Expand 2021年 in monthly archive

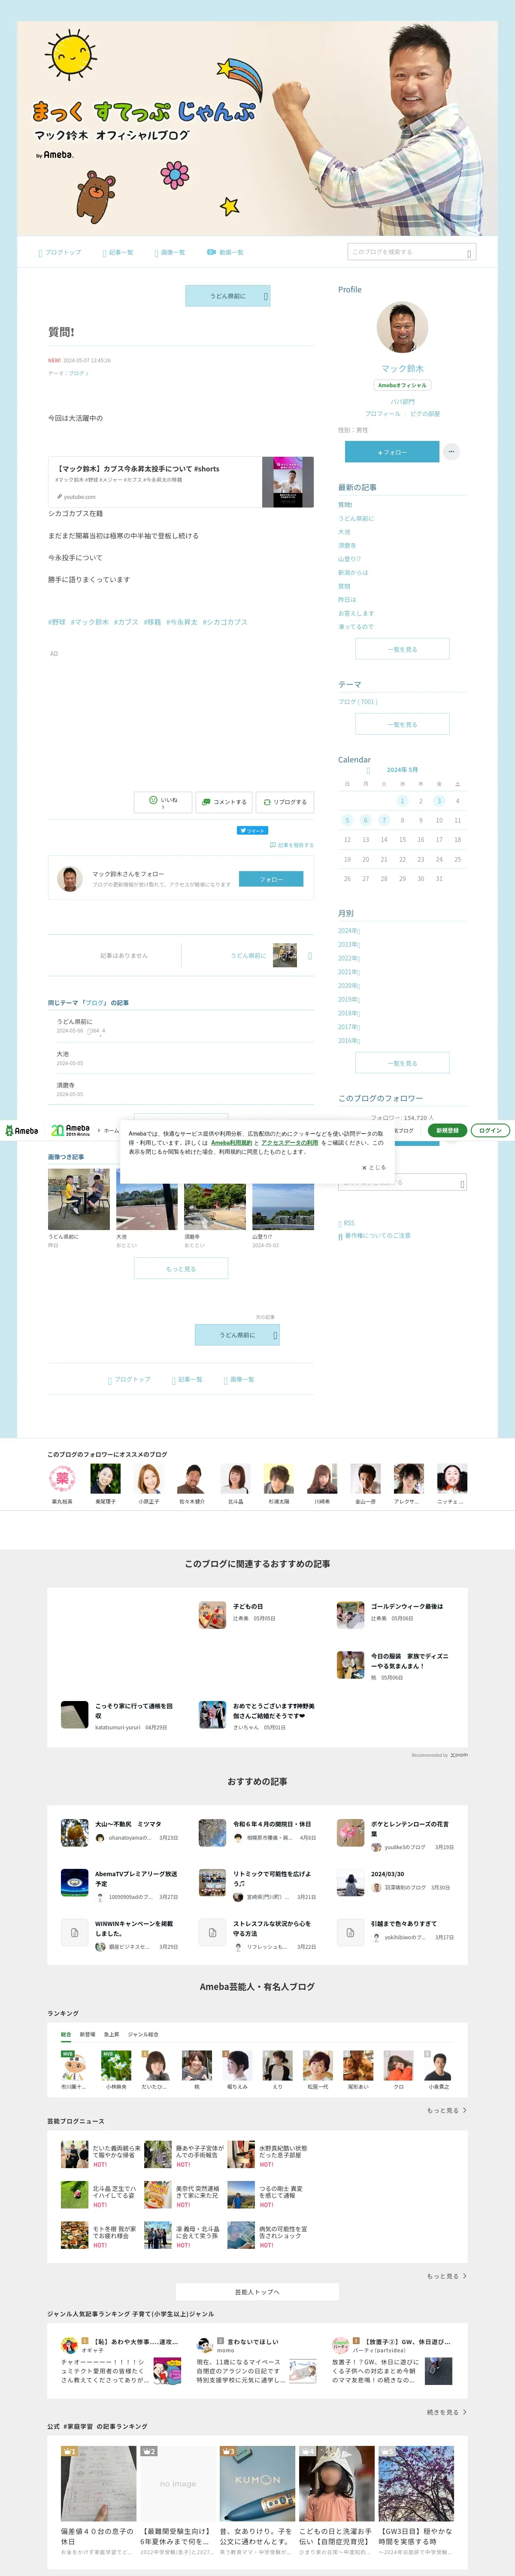point(349,972)
